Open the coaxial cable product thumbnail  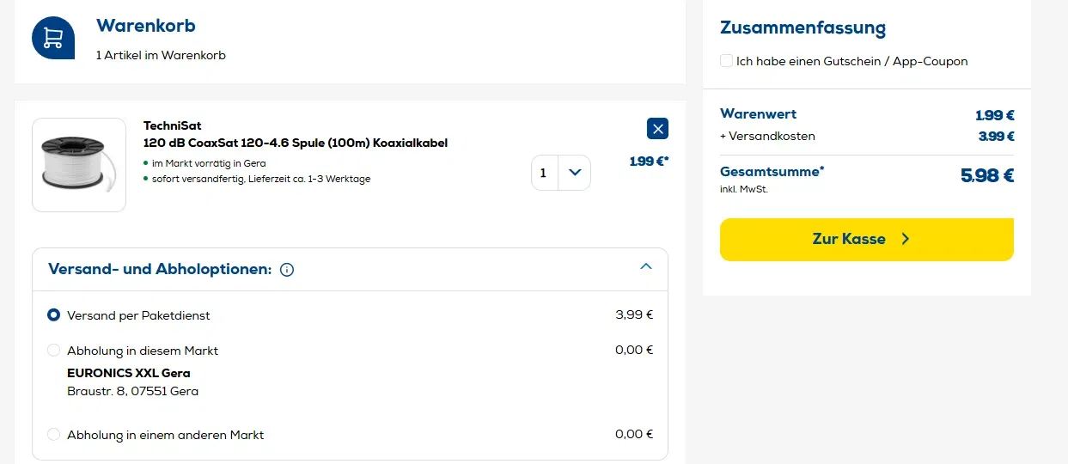(79, 165)
